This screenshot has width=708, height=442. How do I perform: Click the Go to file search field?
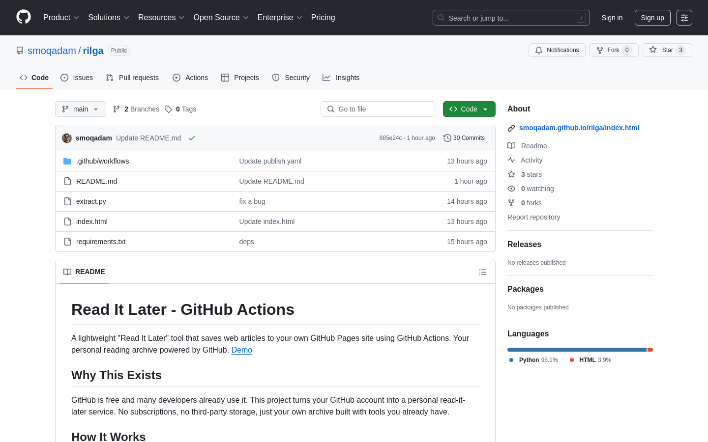378,109
